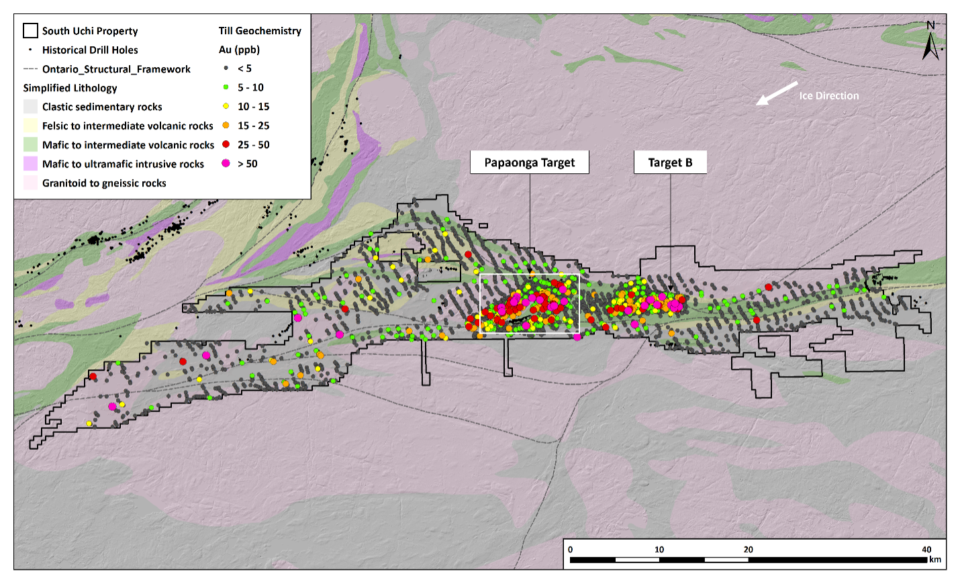The width and height of the screenshot is (960, 586).
Task: Click the Simplified Lithology heading
Action: (70, 88)
